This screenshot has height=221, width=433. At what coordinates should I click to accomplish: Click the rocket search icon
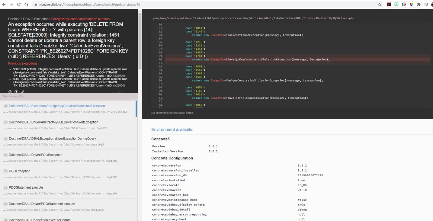pos(23,91)
